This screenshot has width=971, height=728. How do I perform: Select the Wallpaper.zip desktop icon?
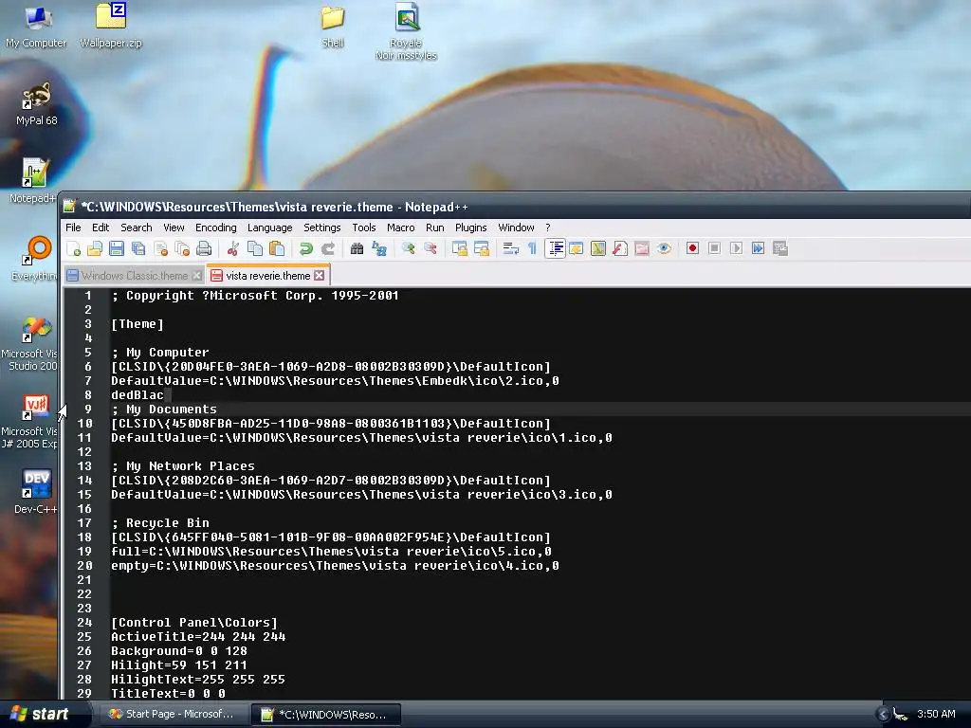click(111, 27)
